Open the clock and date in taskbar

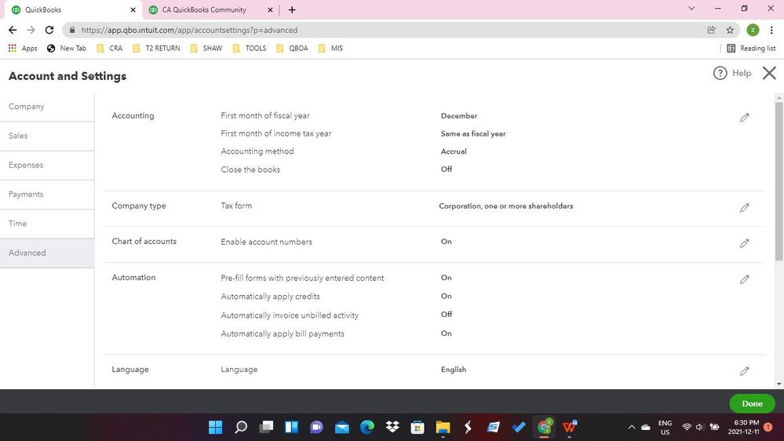742,427
